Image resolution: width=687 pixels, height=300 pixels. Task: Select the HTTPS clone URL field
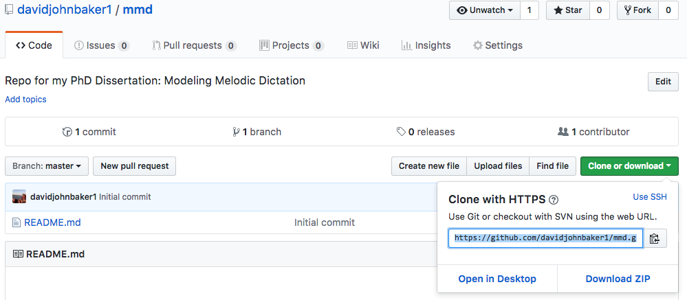click(545, 238)
